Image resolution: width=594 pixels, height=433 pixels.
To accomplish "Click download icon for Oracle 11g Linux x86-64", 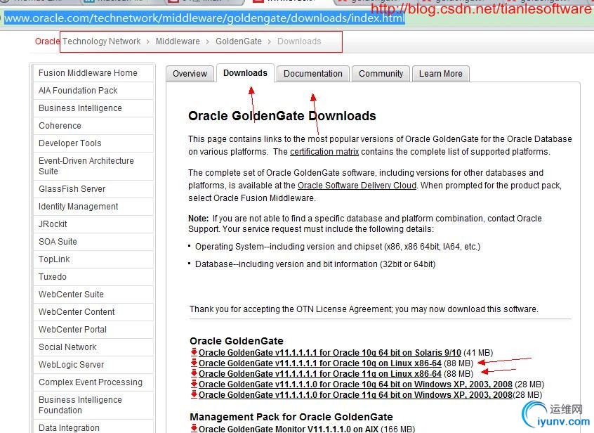I will pyautogui.click(x=194, y=373).
